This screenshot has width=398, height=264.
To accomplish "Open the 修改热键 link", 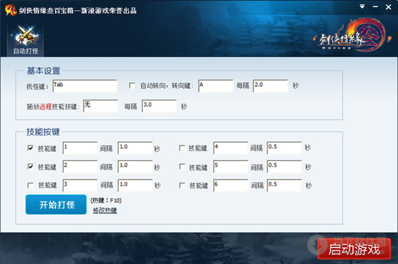I will tap(105, 210).
